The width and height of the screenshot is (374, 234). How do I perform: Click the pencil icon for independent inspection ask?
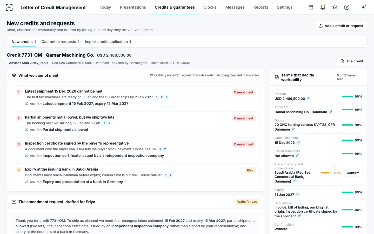point(26,155)
